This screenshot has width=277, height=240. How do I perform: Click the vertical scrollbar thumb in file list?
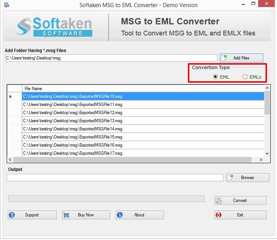pos(267,103)
